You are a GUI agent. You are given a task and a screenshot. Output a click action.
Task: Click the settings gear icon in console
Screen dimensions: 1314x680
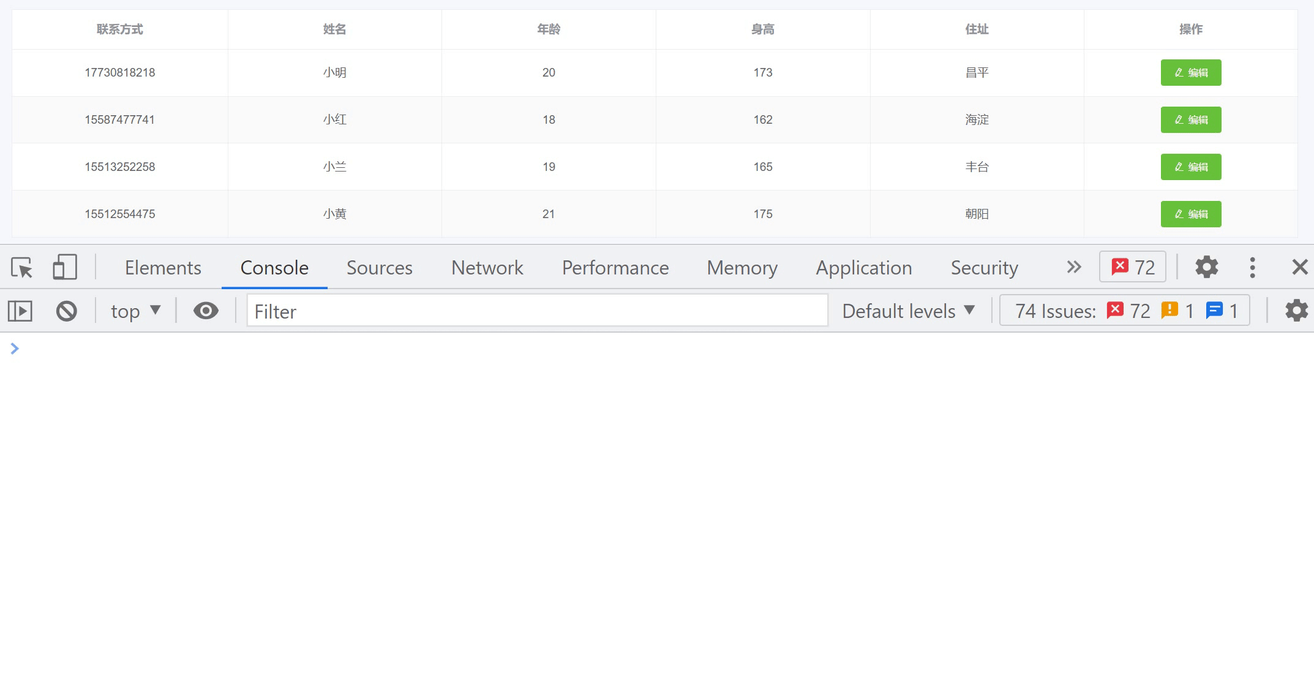1297,309
